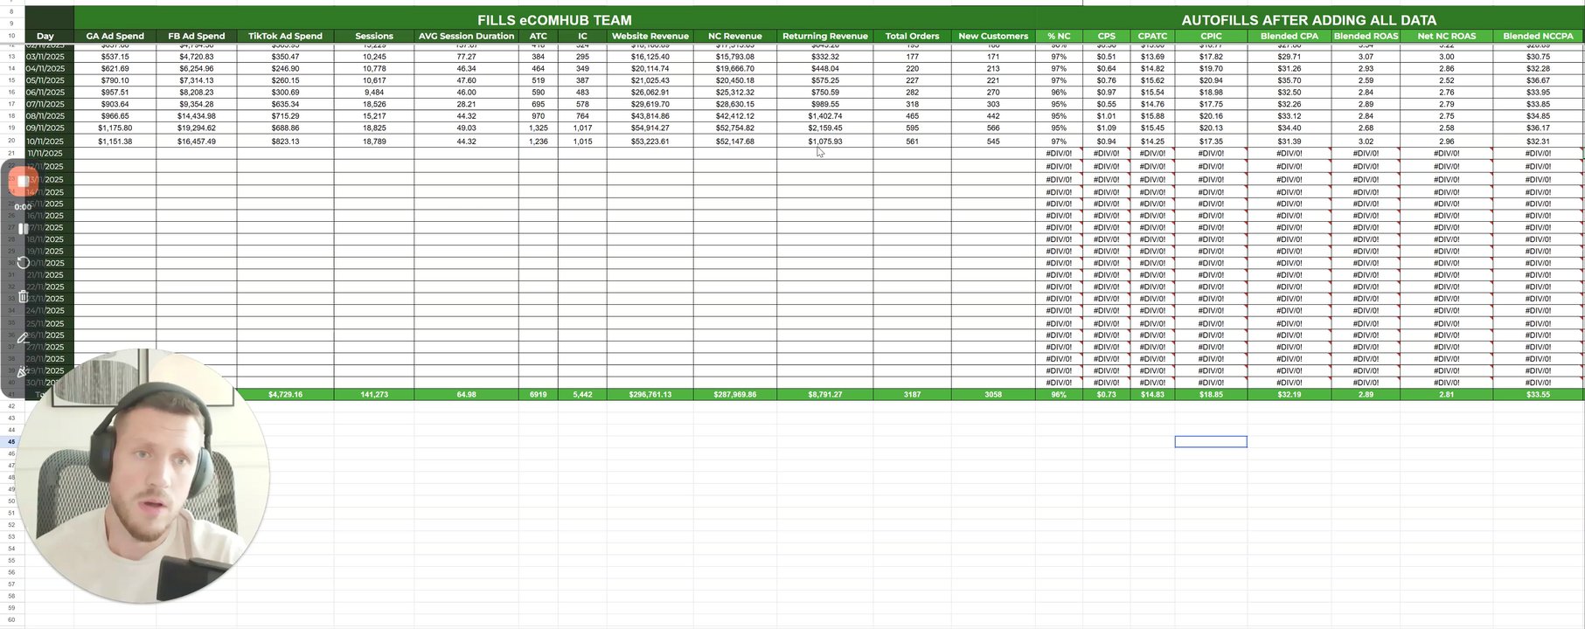The image size is (1585, 629).
Task: Select GA Ad Spend cell $1,151.38
Action: click(115, 141)
